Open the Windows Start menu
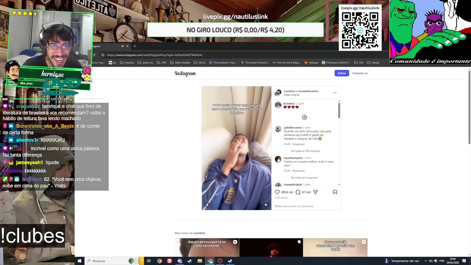This screenshot has width=471, height=265. tap(79, 261)
